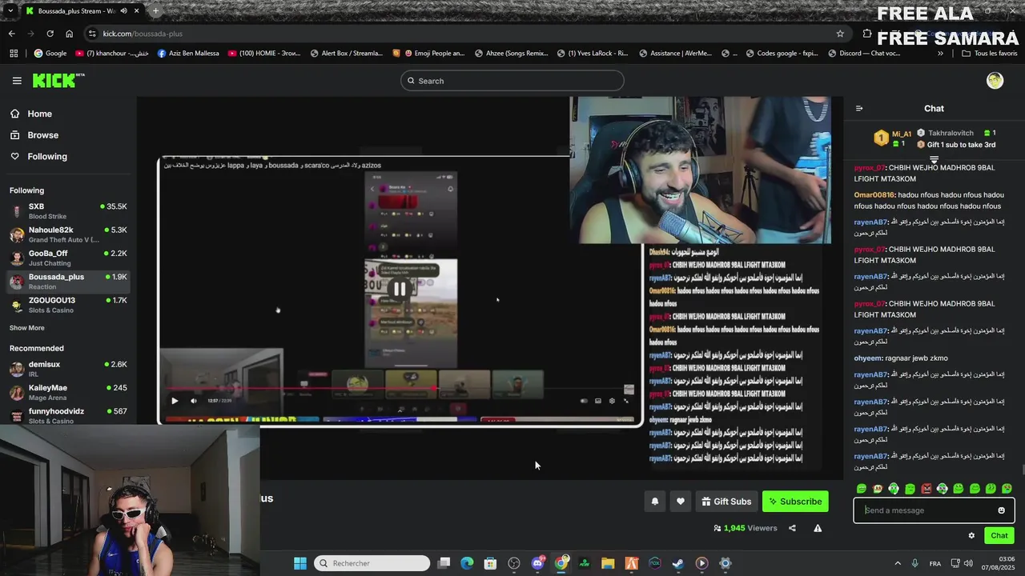1025x576 pixels.
Task: Open Microsoft Edge from taskbar
Action: coord(467,563)
